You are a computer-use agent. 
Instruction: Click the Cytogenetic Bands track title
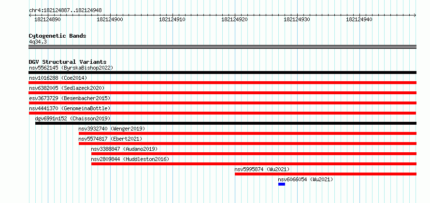[x=57, y=36]
